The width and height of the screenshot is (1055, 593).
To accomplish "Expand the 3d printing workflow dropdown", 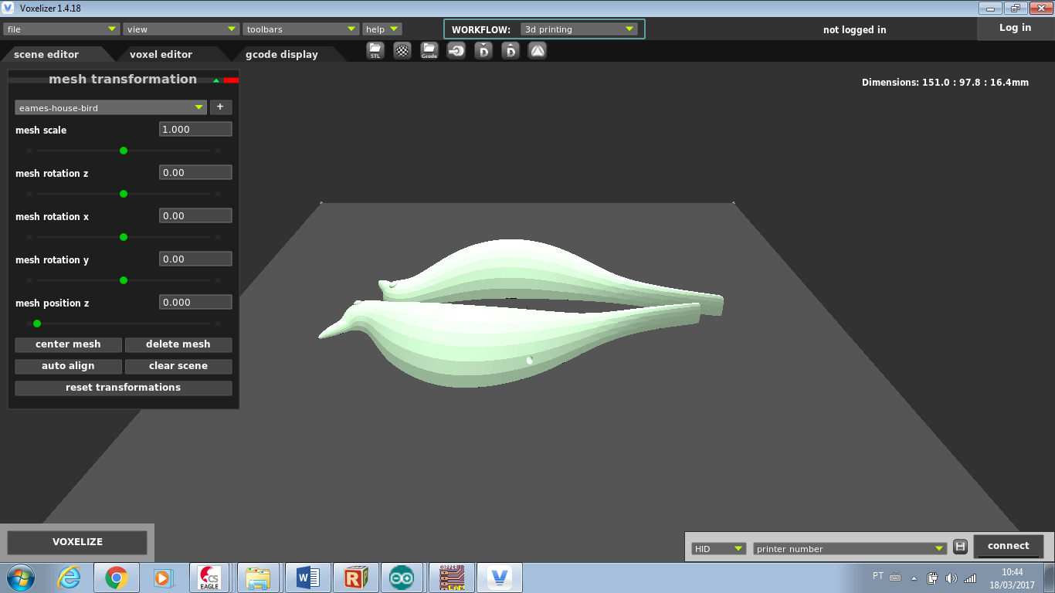I will tap(579, 29).
